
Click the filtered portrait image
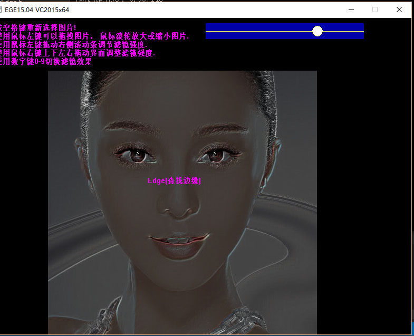coord(182,203)
